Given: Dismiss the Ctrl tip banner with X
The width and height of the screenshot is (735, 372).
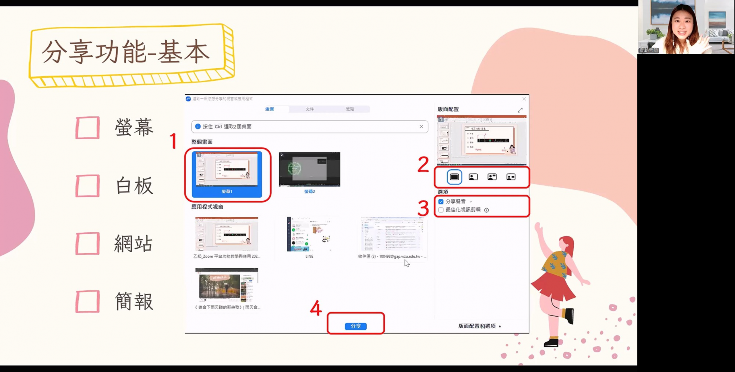Looking at the screenshot, I should click(x=421, y=127).
